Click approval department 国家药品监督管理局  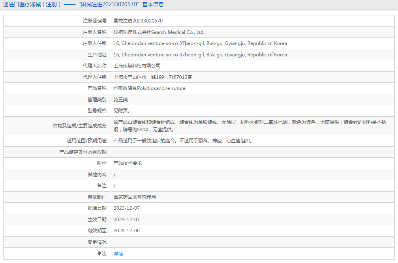[x=135, y=197]
